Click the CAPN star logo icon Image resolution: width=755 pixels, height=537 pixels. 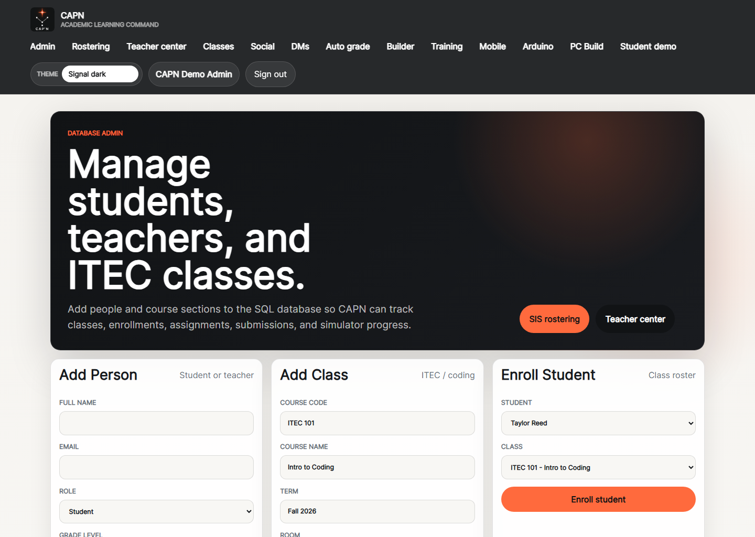42,19
